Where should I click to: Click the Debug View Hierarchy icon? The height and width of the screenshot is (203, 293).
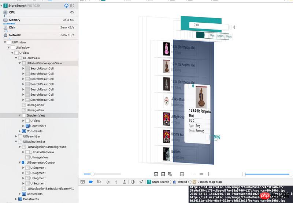point(133,182)
